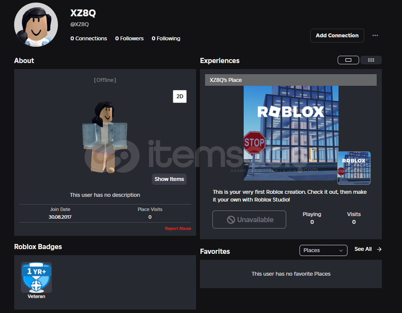Click the Veteran badge label
402x313 pixels.
(36, 296)
